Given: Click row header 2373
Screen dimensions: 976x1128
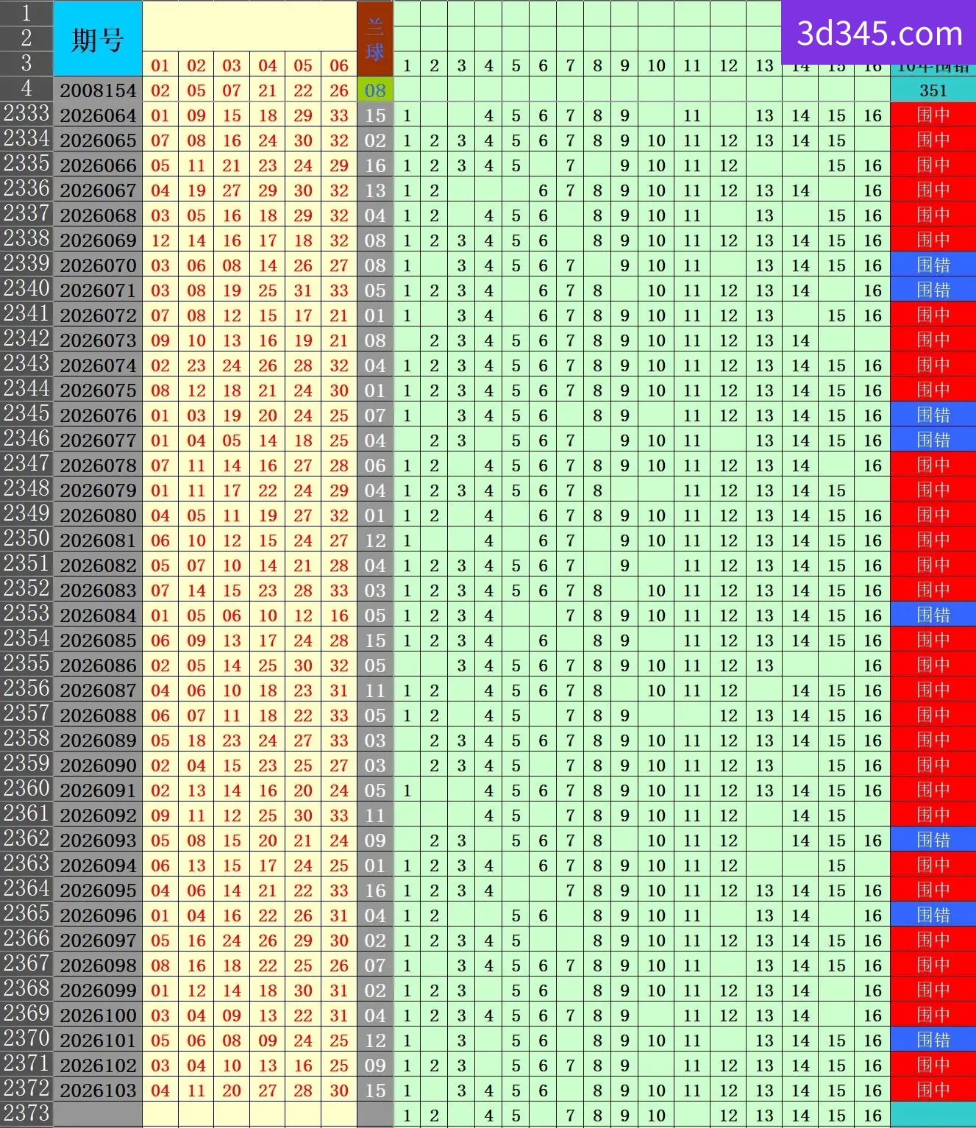Looking at the screenshot, I should (26, 1114).
